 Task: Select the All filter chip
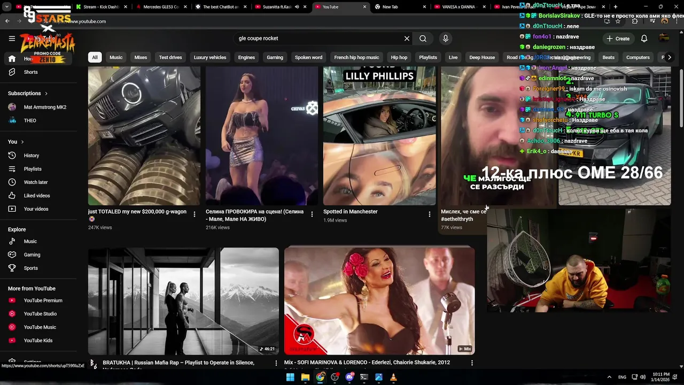point(95,57)
